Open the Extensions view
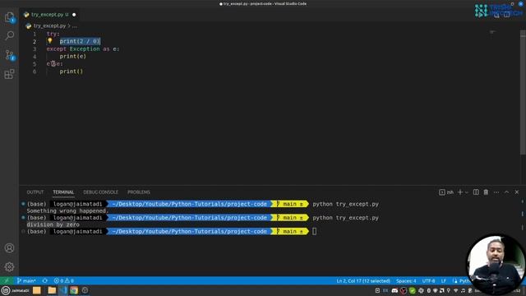The width and height of the screenshot is (526, 296). [x=9, y=74]
